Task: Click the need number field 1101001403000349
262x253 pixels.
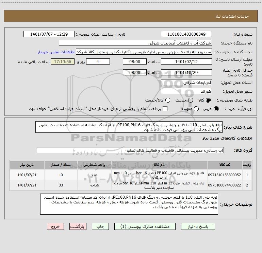Action: tap(186, 34)
